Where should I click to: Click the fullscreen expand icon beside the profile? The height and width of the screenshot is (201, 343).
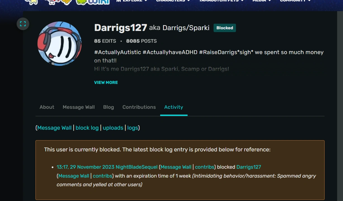[23, 23]
